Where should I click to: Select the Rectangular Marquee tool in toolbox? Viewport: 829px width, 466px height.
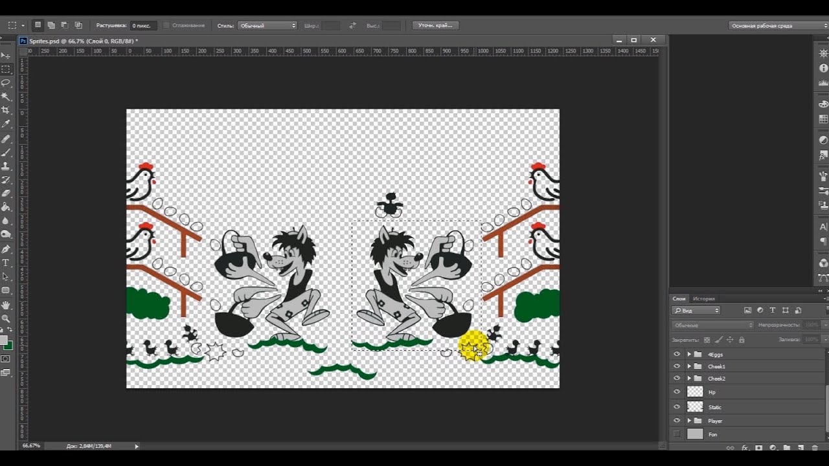[6, 69]
